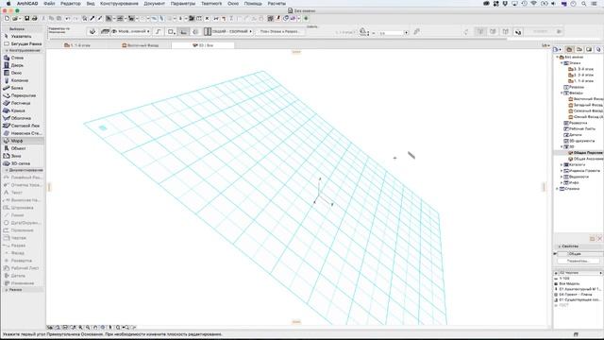Collapse the Конструирование toolbox section
Viewport: 604px width, 340px height.
click(x=7, y=50)
